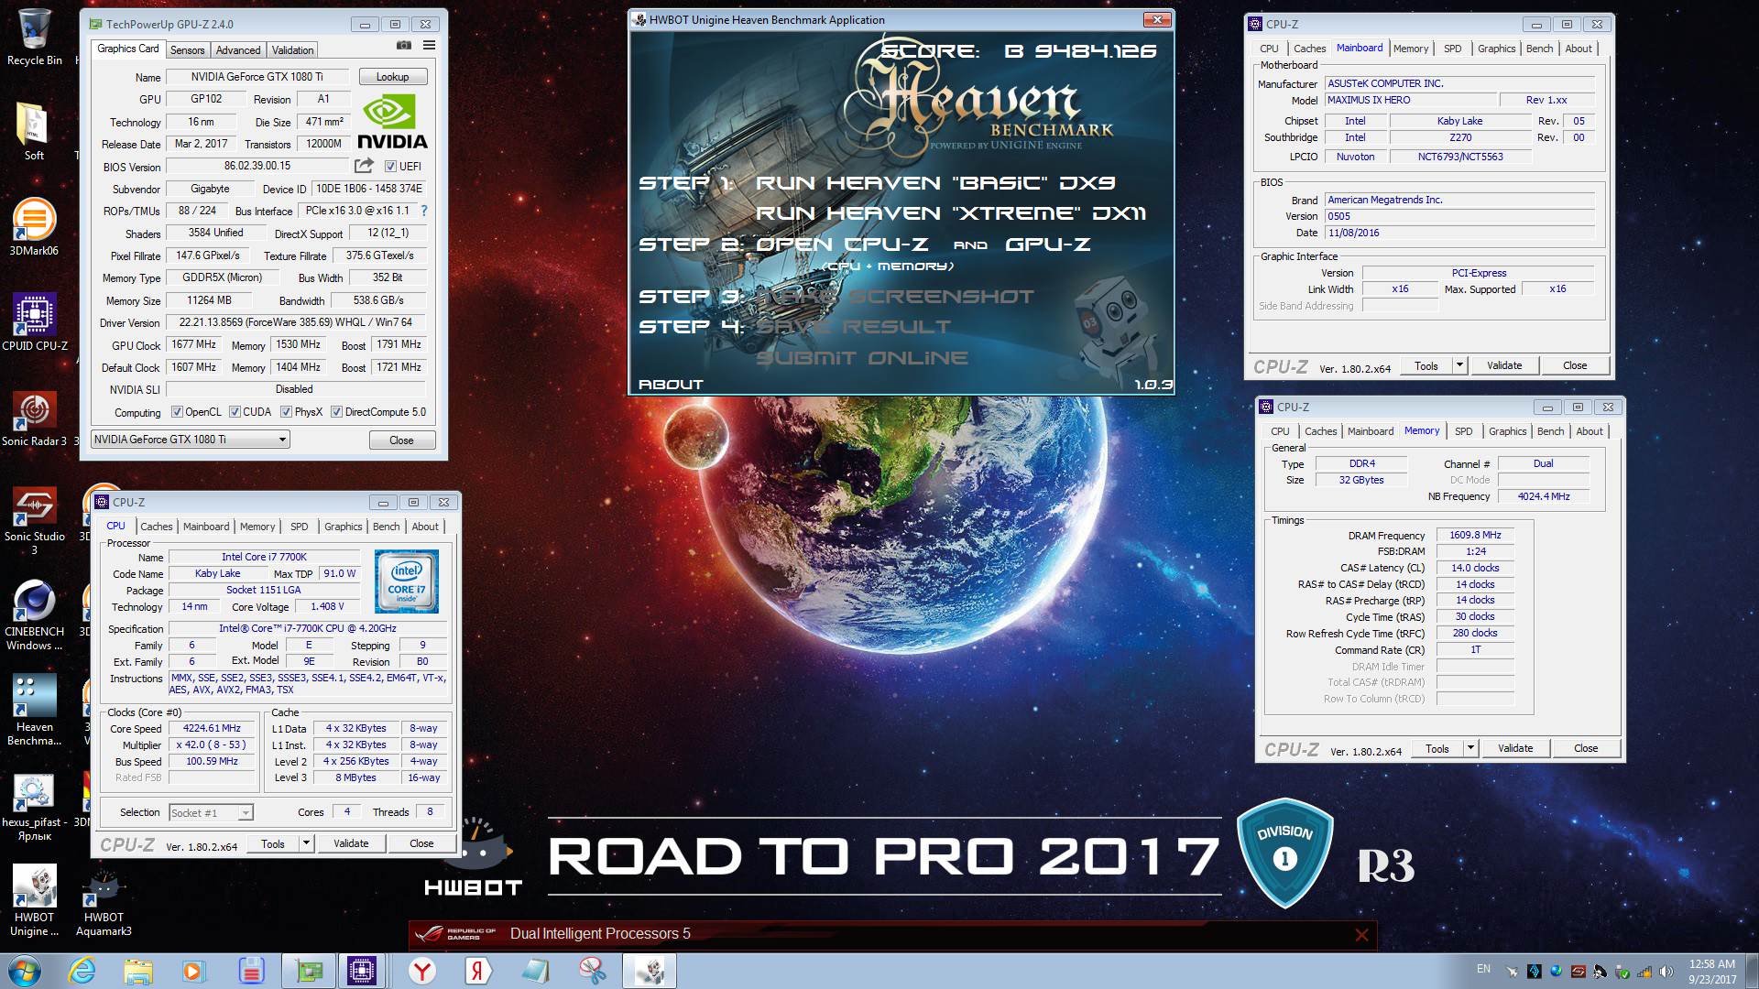
Task: Open the Sonic Studio 3 desktop icon
Action: click(x=34, y=519)
